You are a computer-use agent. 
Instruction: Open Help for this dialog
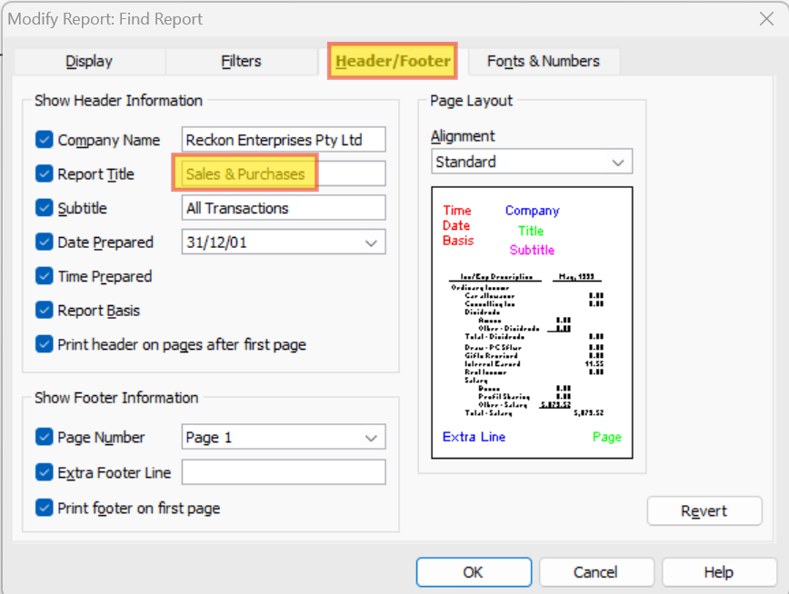719,572
